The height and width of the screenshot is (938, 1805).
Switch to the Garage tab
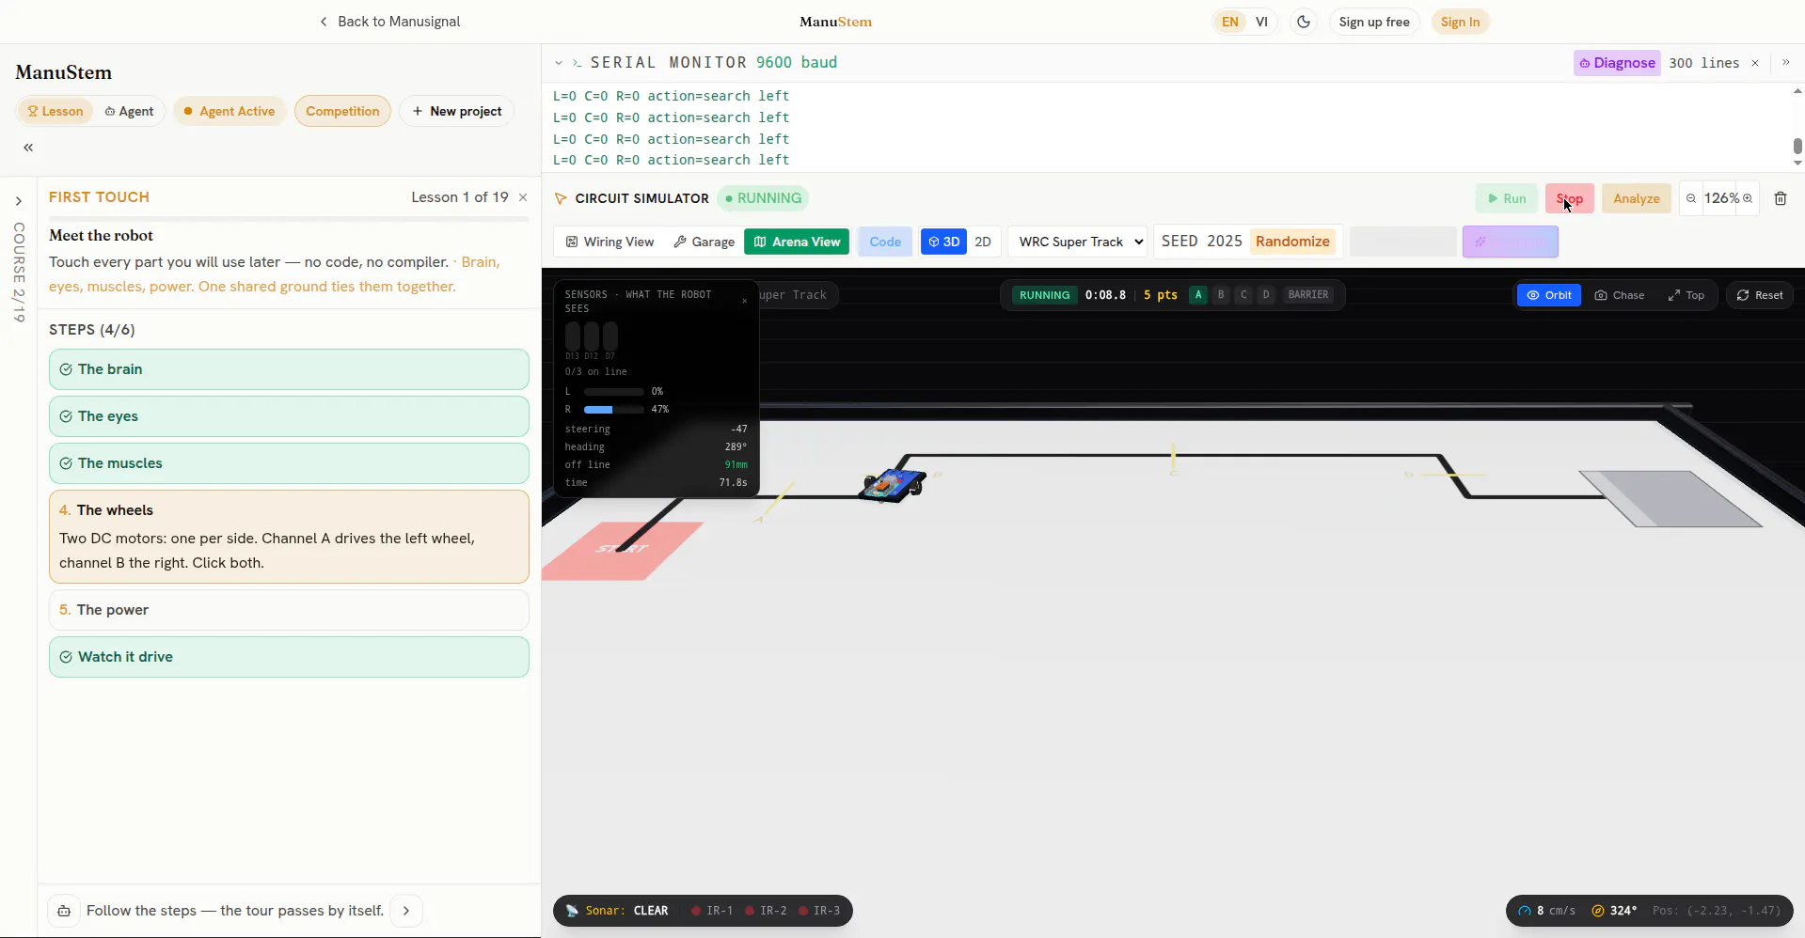tap(704, 242)
